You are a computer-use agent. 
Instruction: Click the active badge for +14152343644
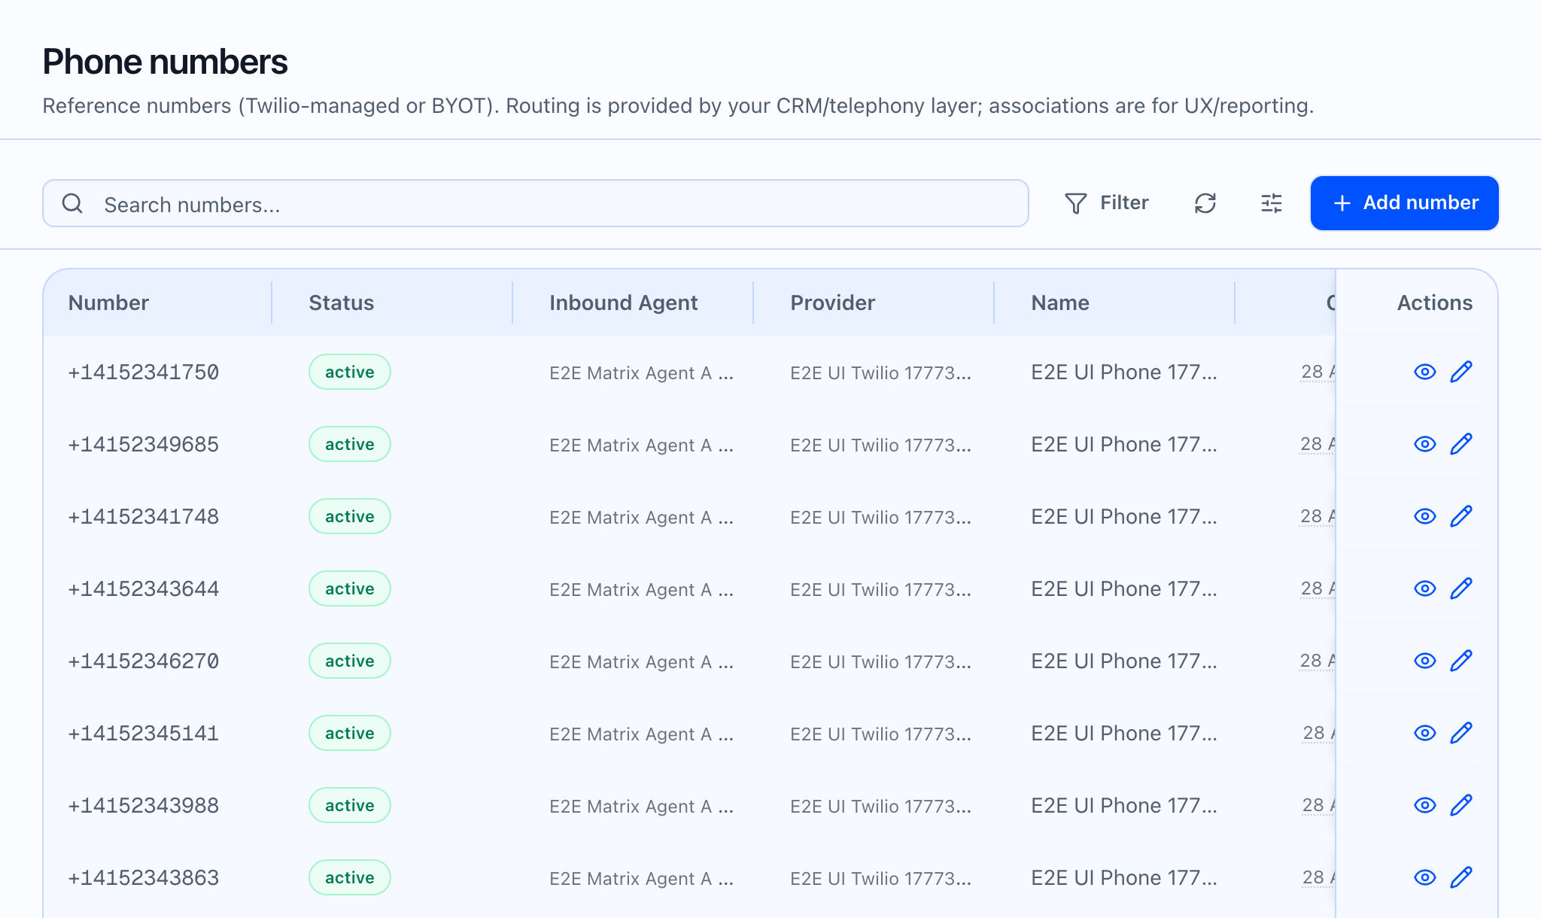[x=350, y=588]
